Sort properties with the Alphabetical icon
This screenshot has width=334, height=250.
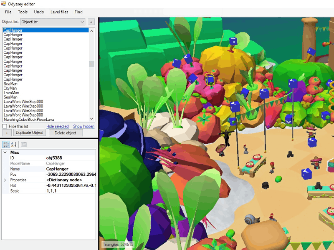point(13,145)
